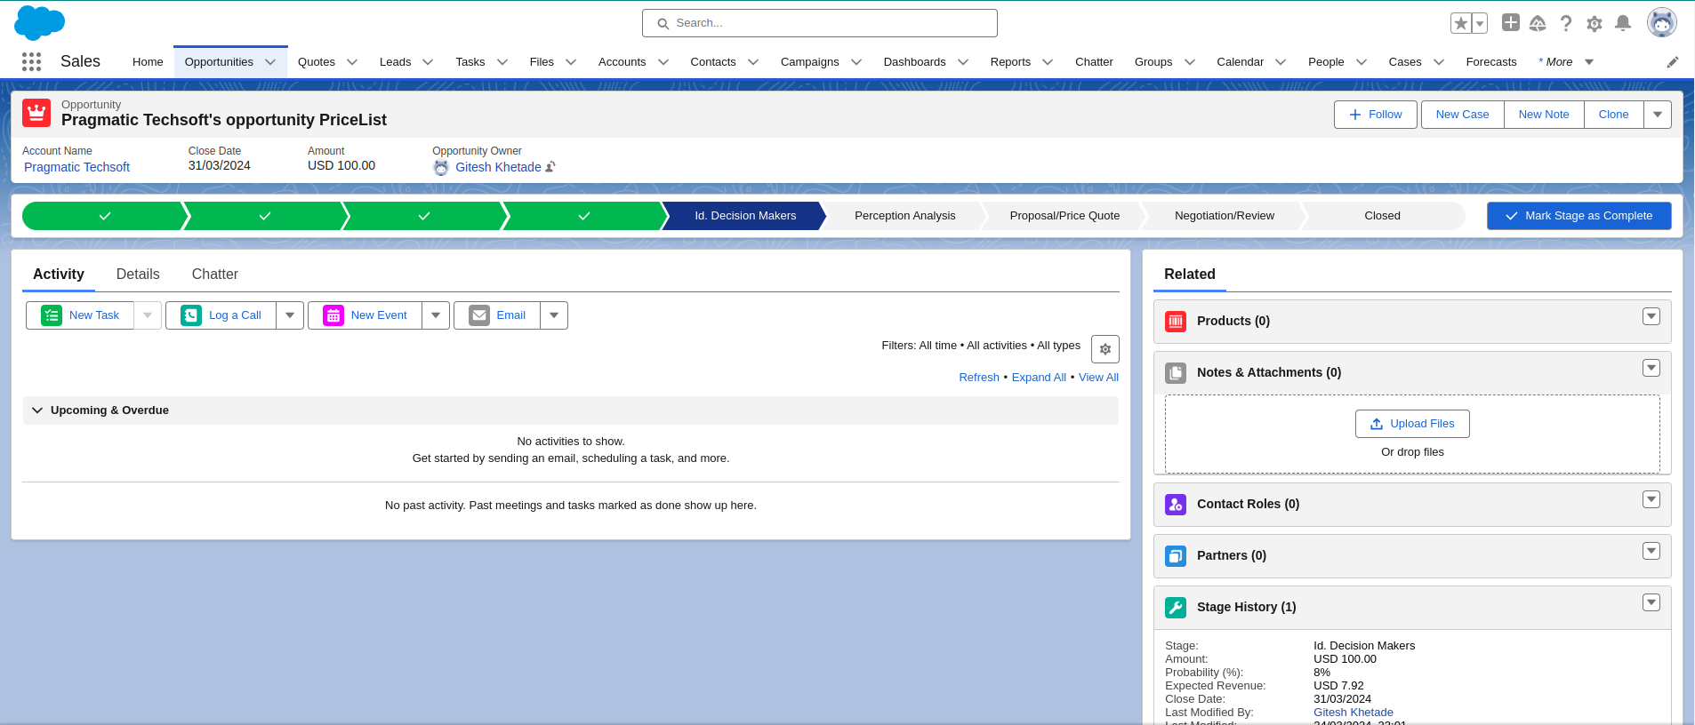The width and height of the screenshot is (1695, 725).
Task: Open the Email dropdown arrow
Action: tap(554, 315)
